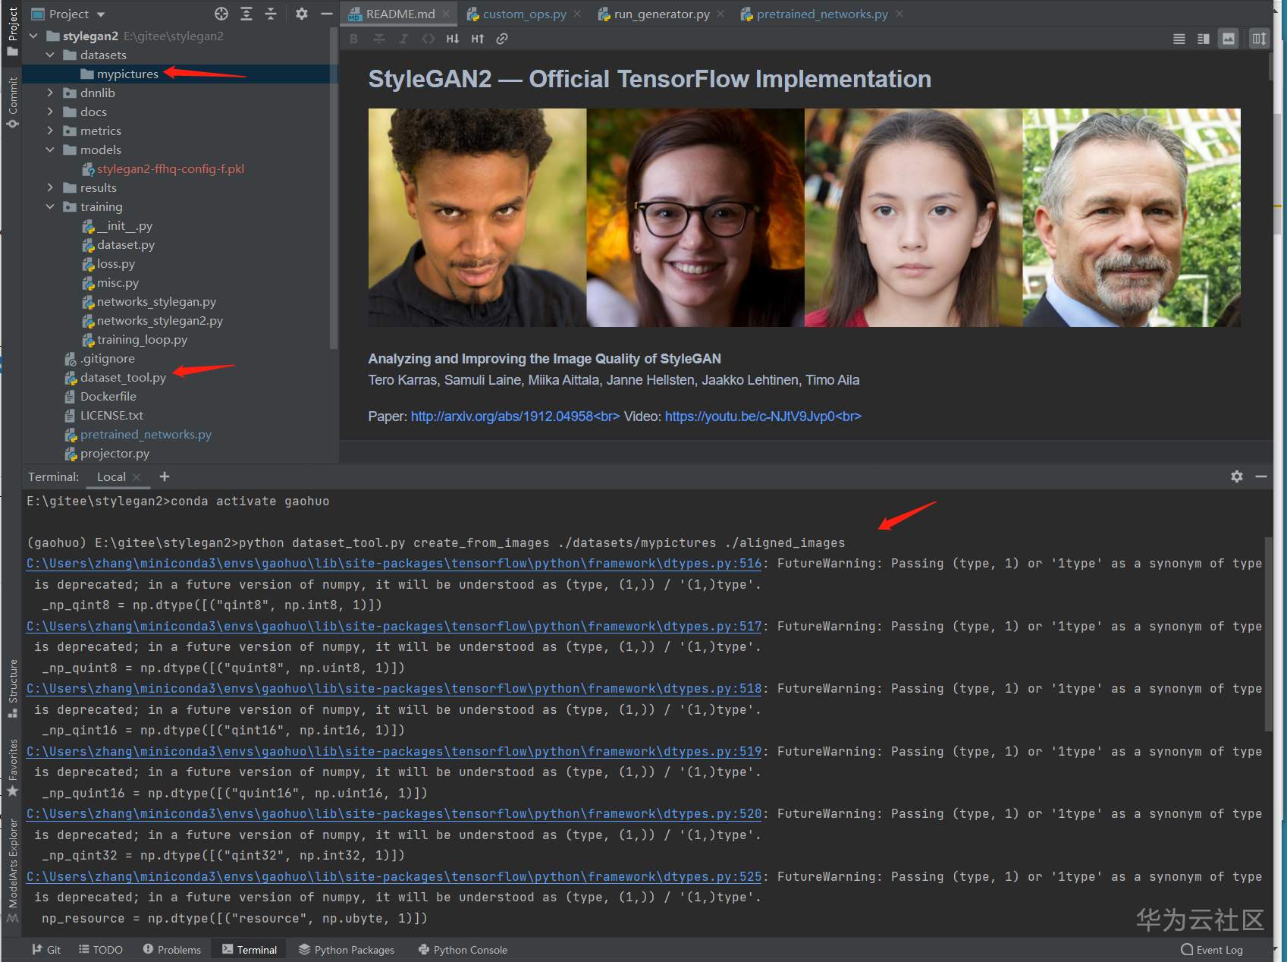Toggle the editor preview layout orientation
1287x962 pixels.
point(1259,39)
